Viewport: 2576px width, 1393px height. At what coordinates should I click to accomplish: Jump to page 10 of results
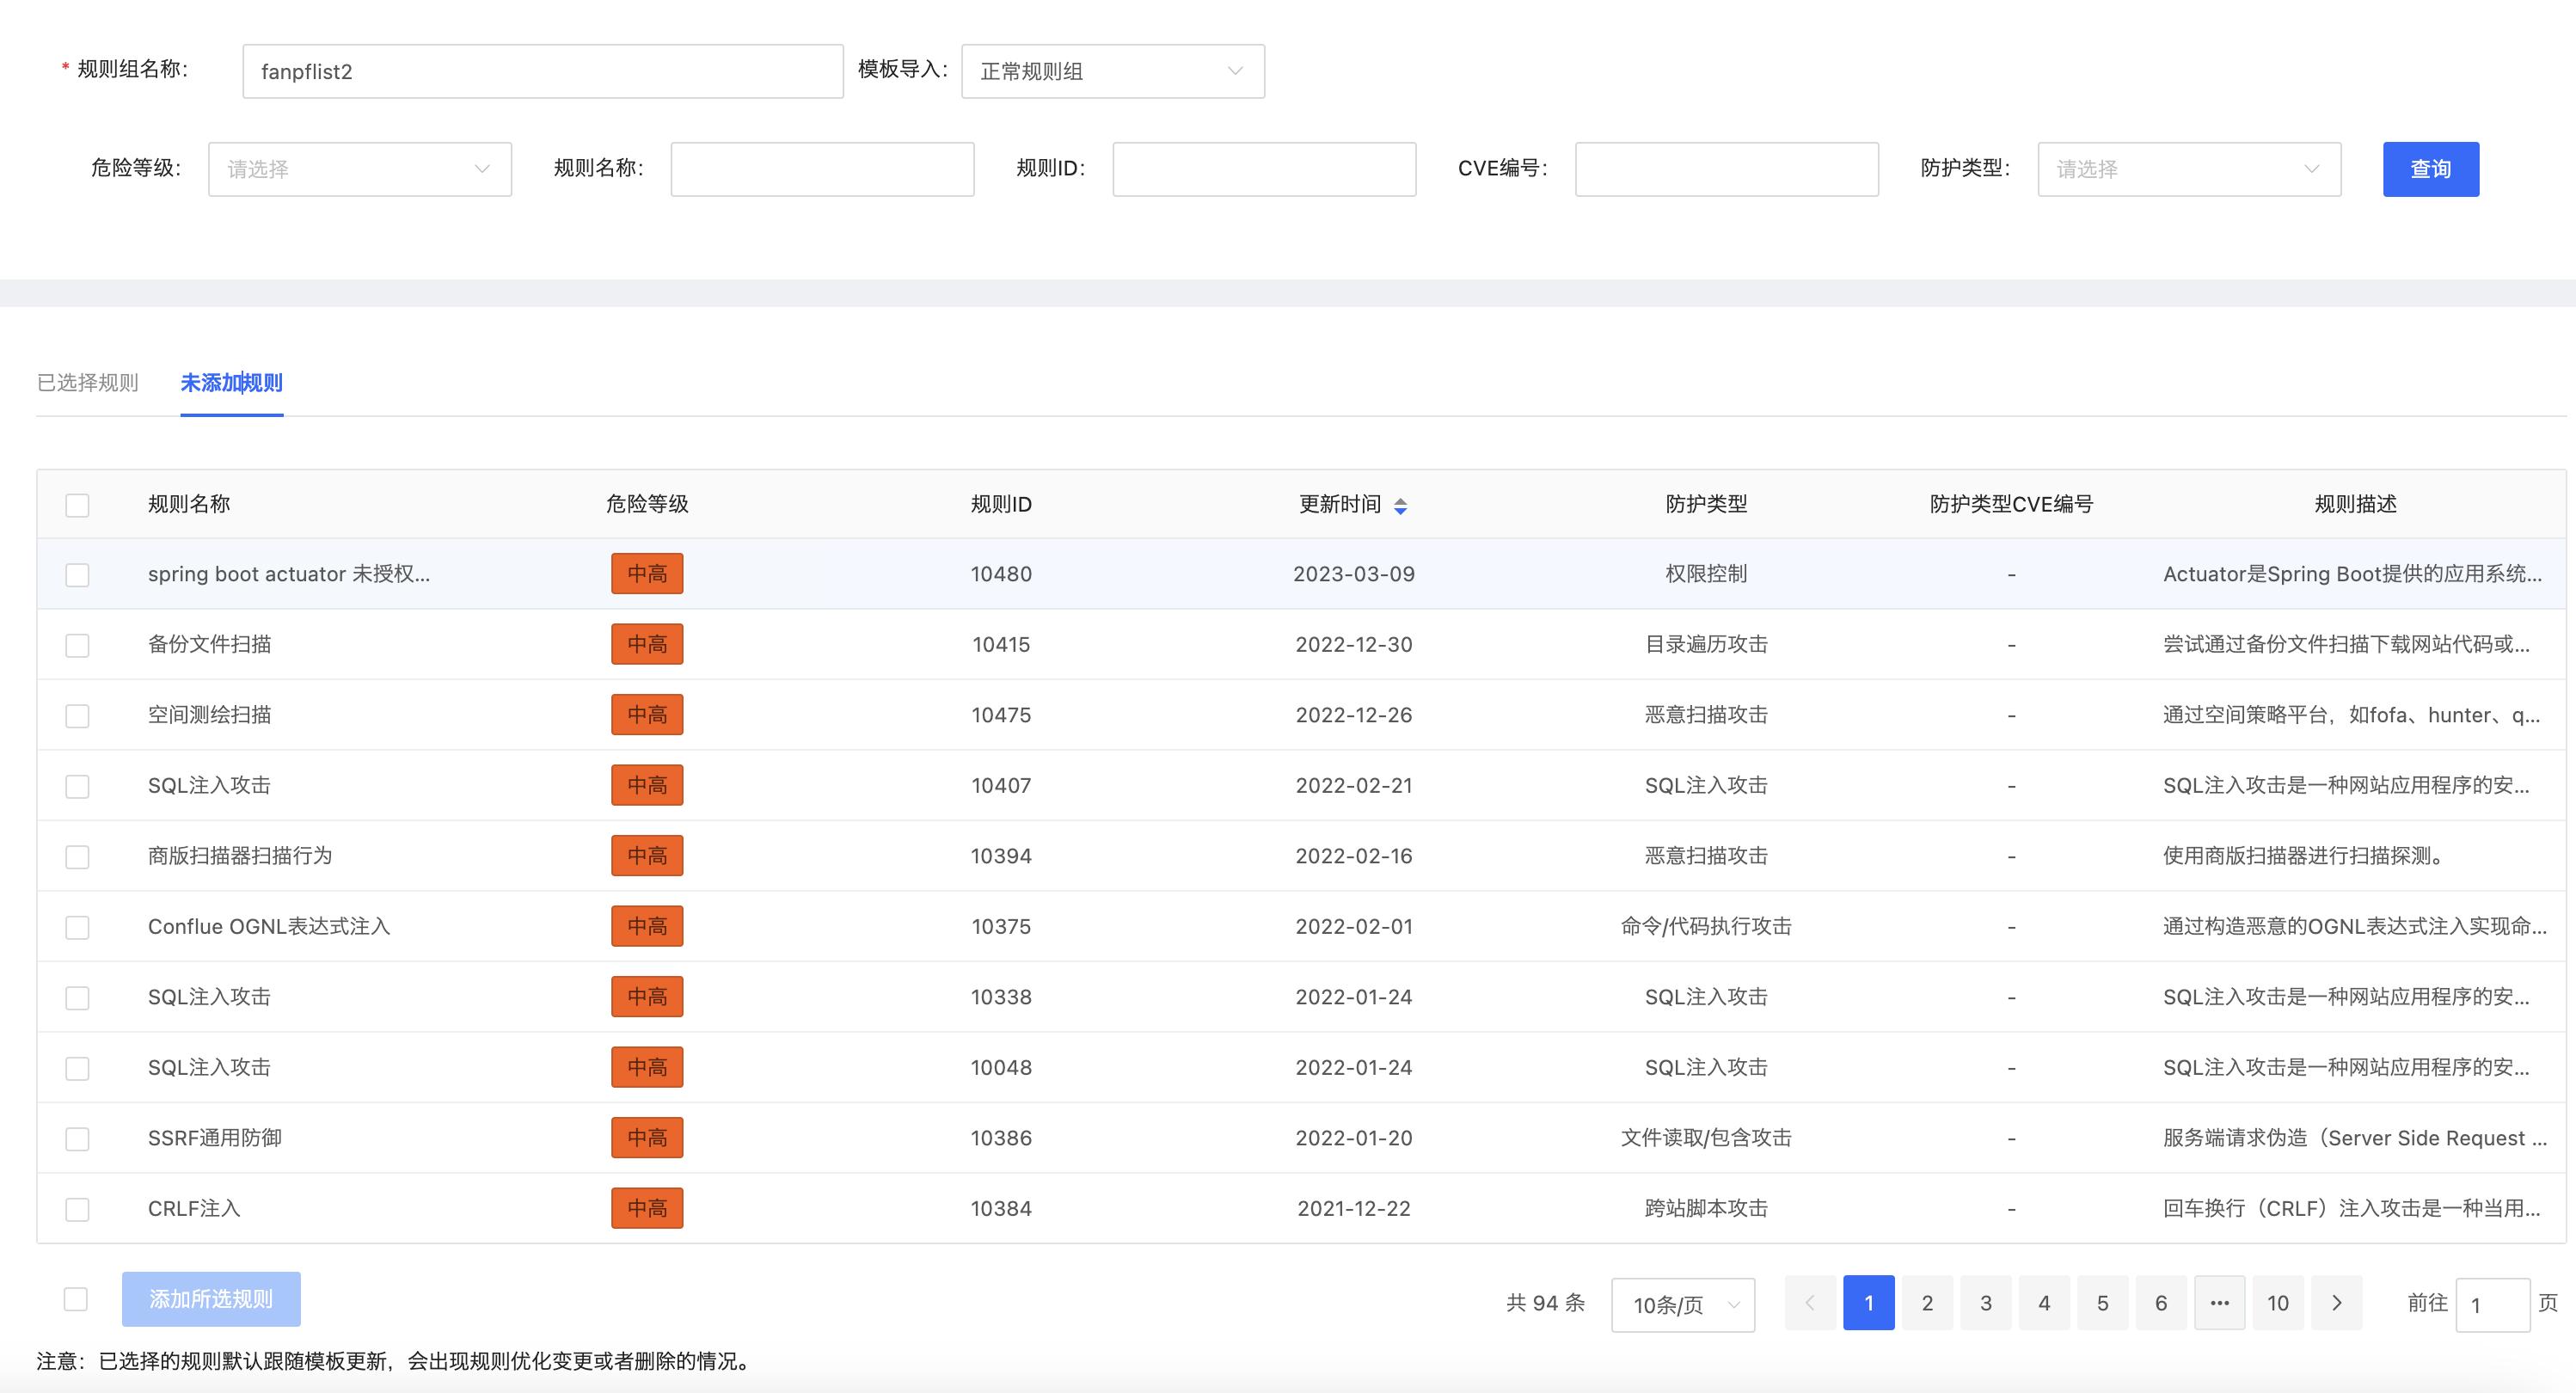tap(2278, 1302)
